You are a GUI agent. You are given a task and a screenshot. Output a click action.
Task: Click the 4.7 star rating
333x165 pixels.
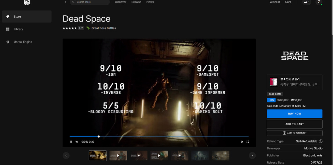tap(73, 28)
